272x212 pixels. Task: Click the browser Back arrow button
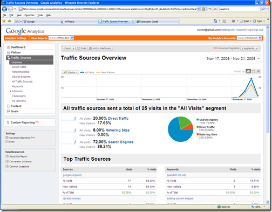tap(4, 9)
